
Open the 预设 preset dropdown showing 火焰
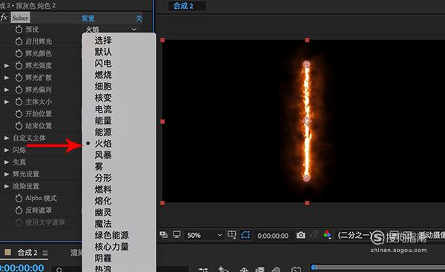[111, 29]
